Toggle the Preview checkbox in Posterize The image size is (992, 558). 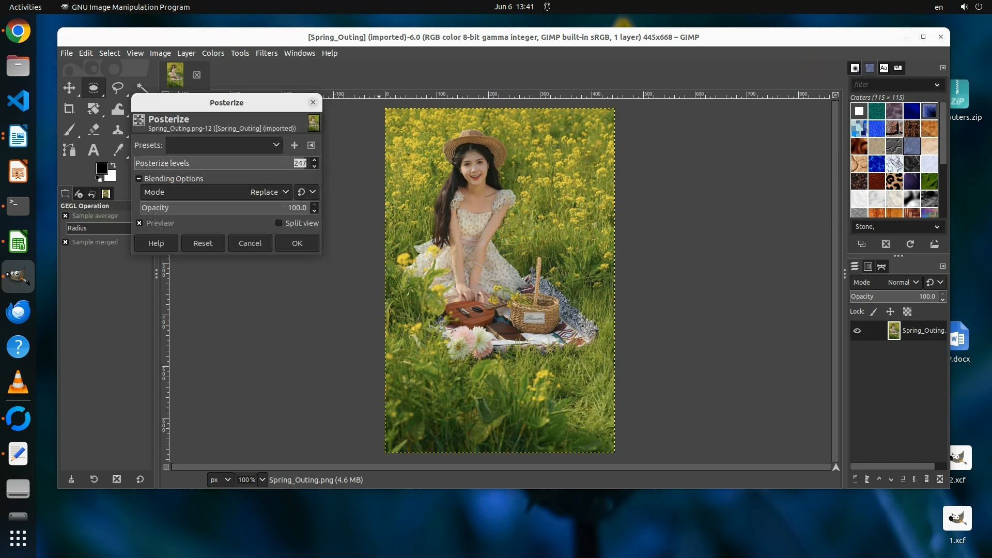pos(139,223)
